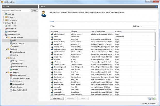Select the barbara.coe login name

pyautogui.click(x=58, y=44)
